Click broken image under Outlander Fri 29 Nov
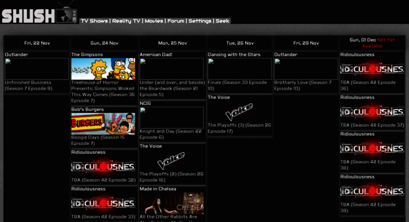 pos(306,69)
